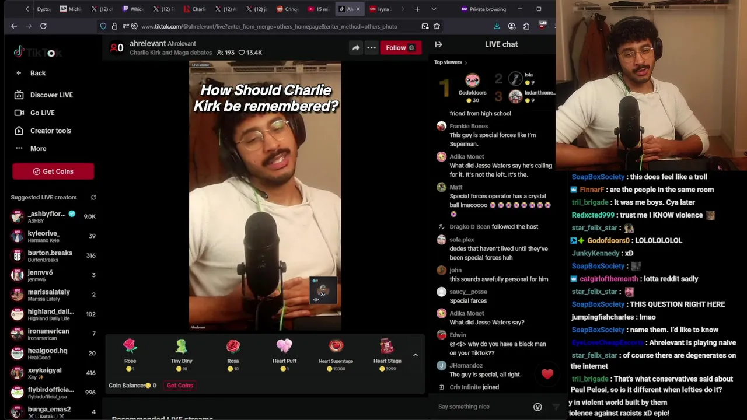The height and width of the screenshot is (420, 747).
Task: Open the chat emoji picker
Action: [x=537, y=407]
